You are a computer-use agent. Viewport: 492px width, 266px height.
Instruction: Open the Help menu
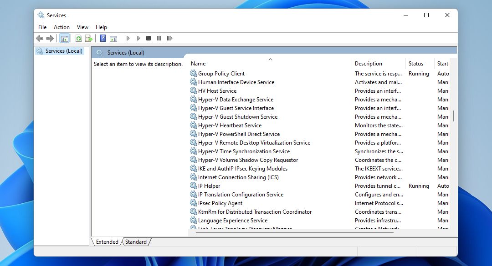[101, 27]
